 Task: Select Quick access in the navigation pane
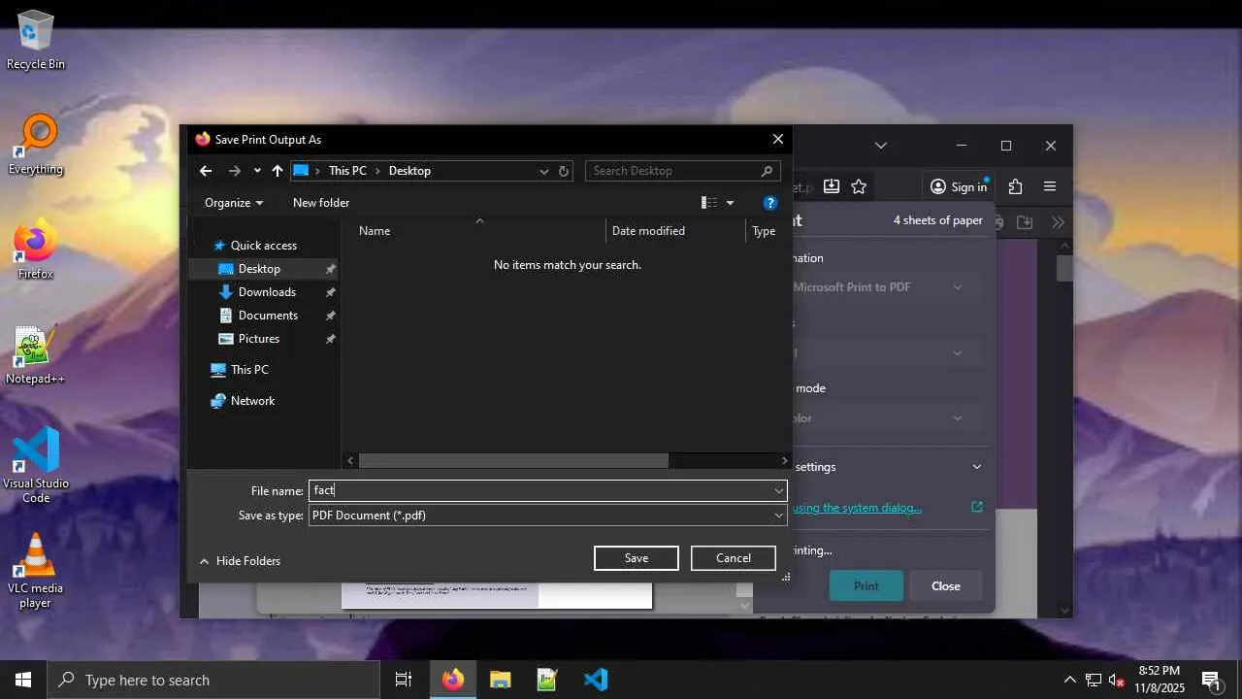[264, 246]
